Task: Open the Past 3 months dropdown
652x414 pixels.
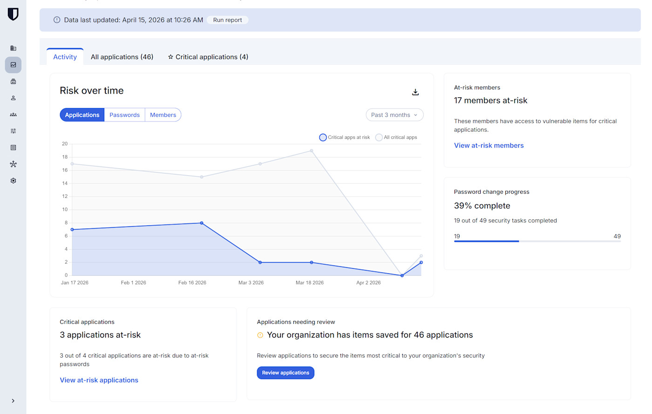Action: [x=394, y=115]
